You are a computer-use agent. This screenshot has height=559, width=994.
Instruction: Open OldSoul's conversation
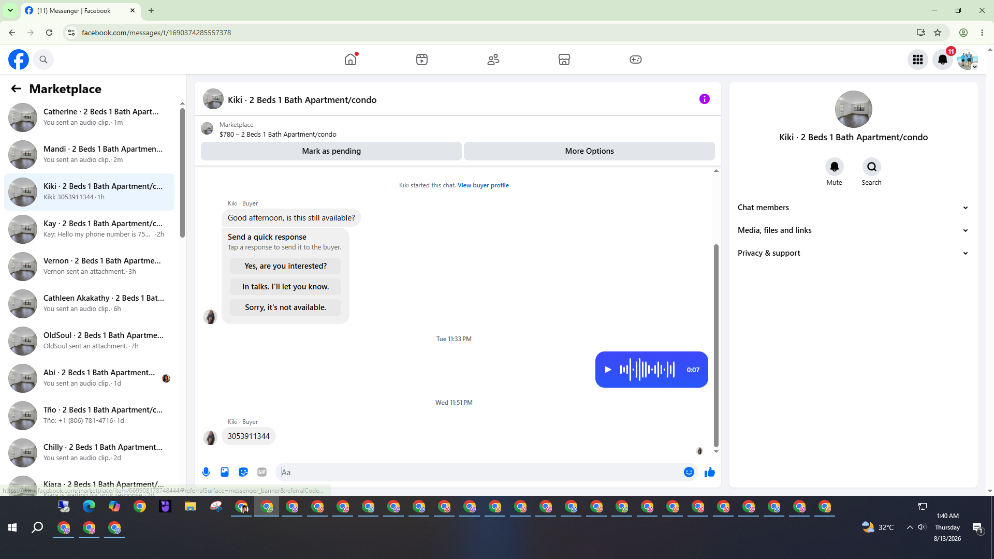point(89,341)
